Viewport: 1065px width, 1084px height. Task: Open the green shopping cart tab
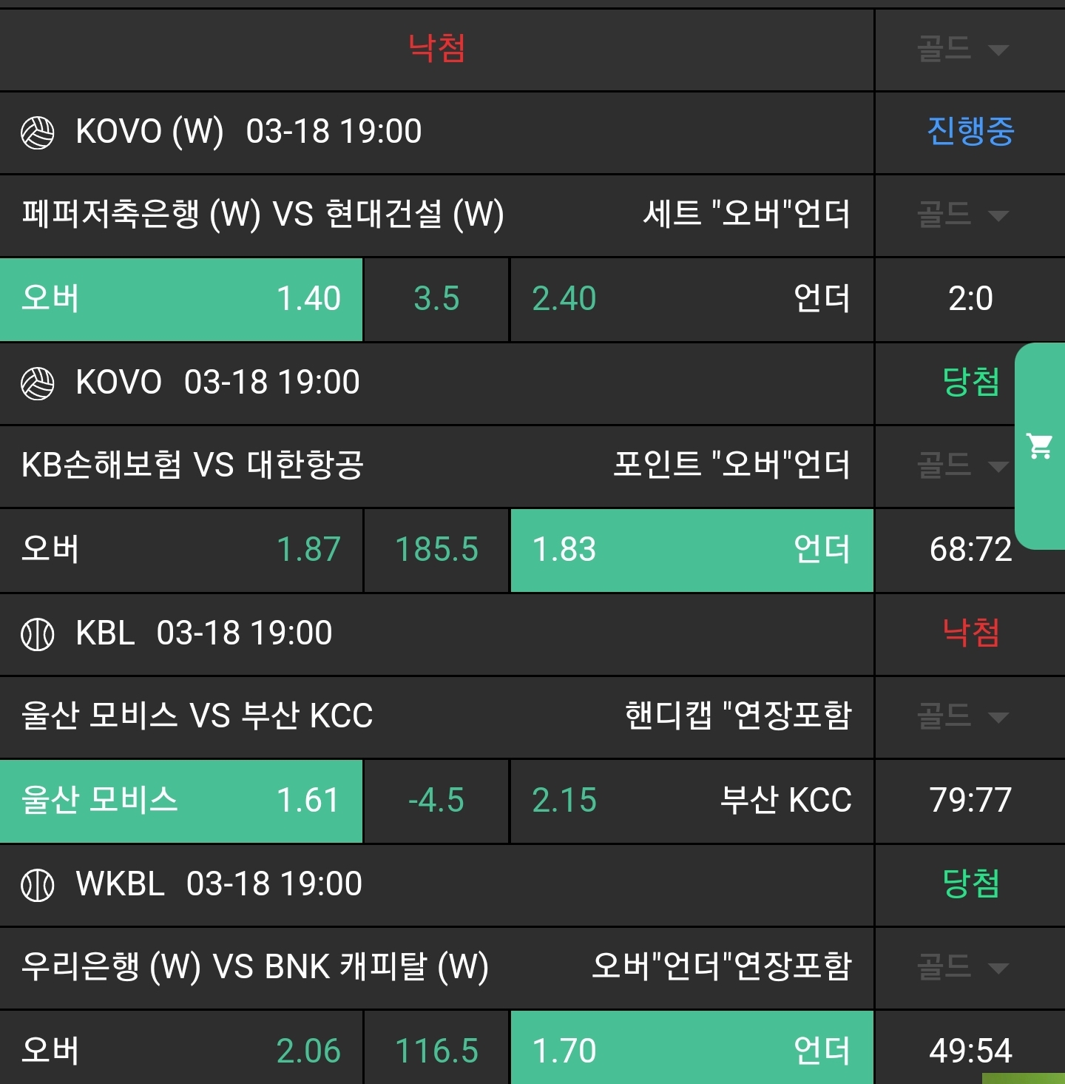pos(1040,445)
